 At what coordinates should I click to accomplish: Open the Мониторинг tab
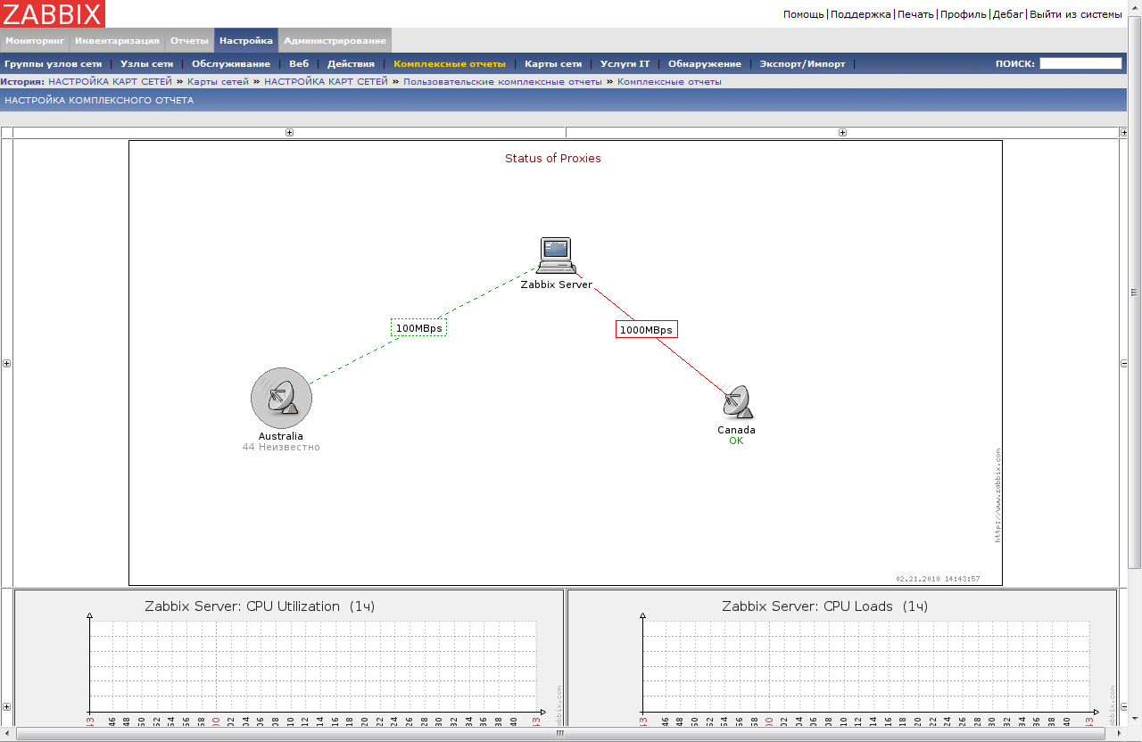pyautogui.click(x=35, y=40)
